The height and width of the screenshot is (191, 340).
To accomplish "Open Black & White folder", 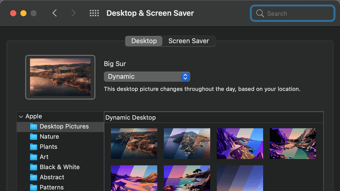I will (x=60, y=167).
